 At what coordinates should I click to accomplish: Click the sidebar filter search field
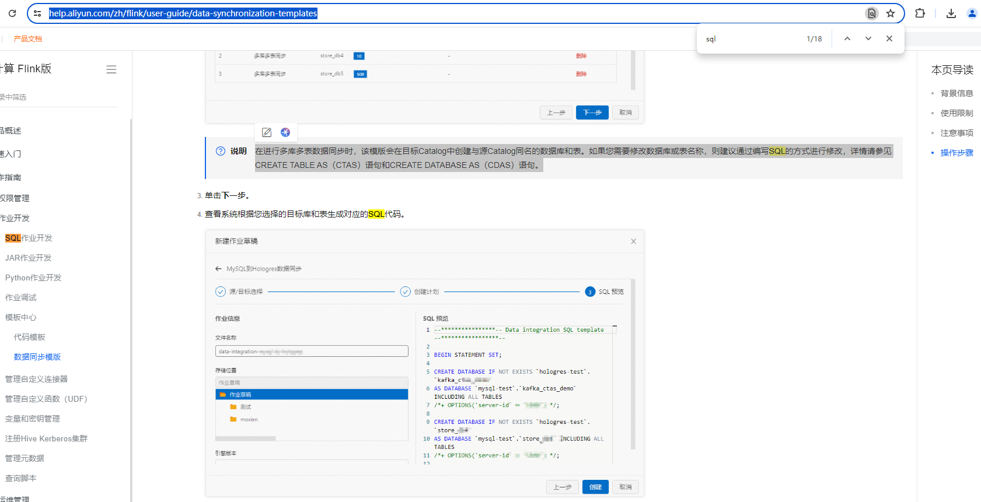coord(58,97)
